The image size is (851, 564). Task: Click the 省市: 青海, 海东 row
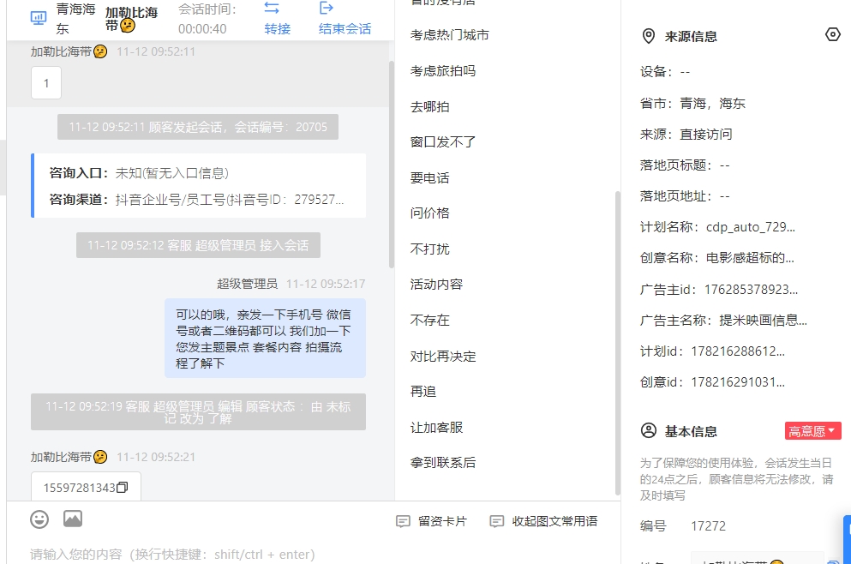(x=692, y=103)
